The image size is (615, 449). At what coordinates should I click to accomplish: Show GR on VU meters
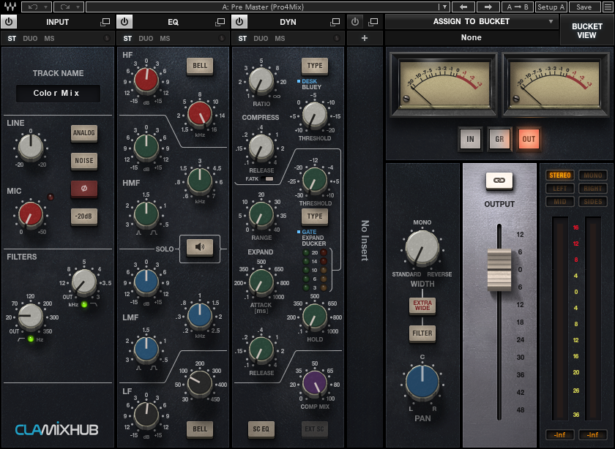pyautogui.click(x=499, y=139)
